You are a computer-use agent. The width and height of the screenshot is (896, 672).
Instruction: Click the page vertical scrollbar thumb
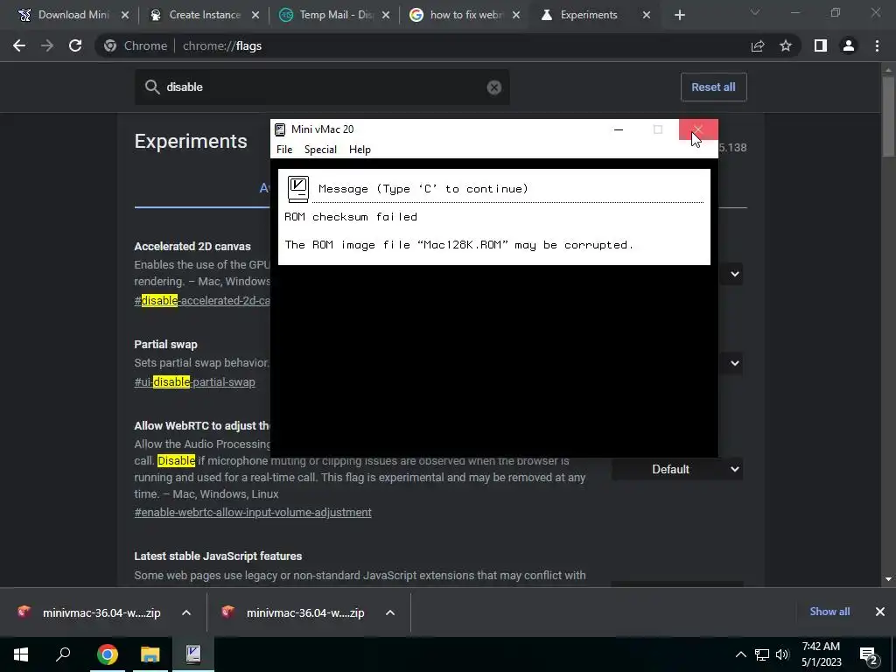coord(889,115)
